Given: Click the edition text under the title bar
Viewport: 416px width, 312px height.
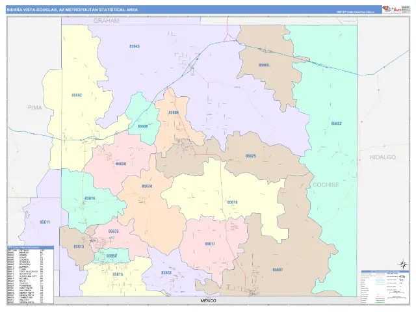Looking at the screenshot, I should click(356, 12).
